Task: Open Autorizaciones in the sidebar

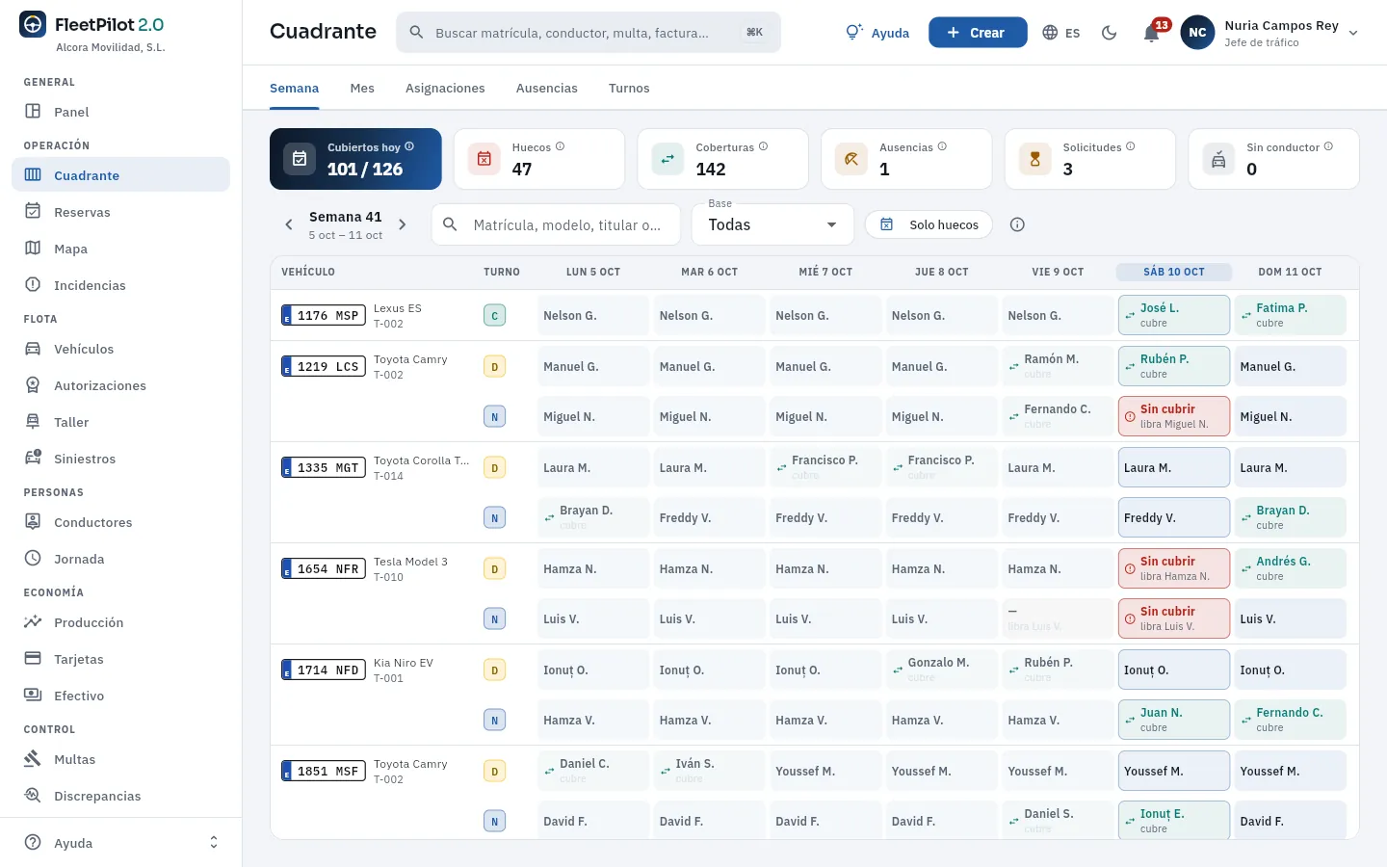Action: (120, 385)
